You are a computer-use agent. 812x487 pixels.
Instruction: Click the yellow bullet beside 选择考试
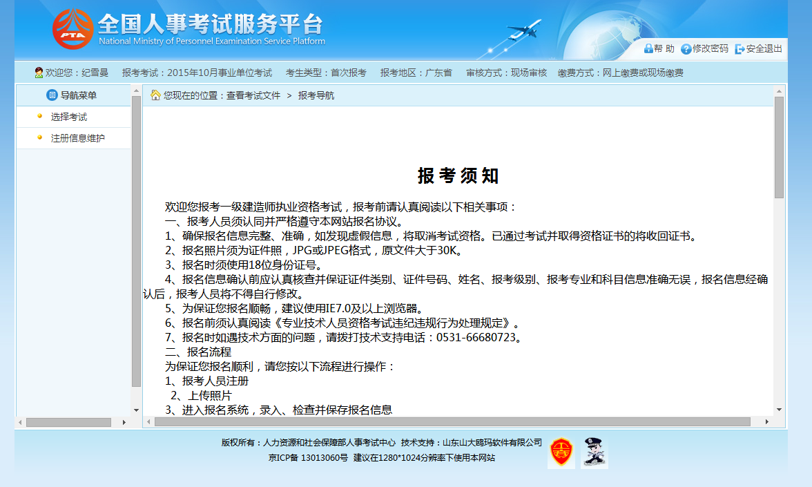[x=39, y=116]
